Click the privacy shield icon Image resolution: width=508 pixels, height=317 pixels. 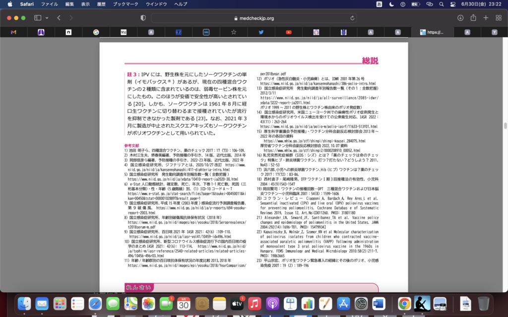point(143,18)
